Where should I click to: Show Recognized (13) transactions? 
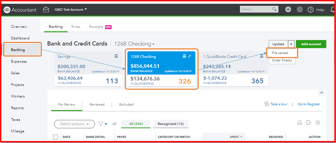[x=171, y=124]
